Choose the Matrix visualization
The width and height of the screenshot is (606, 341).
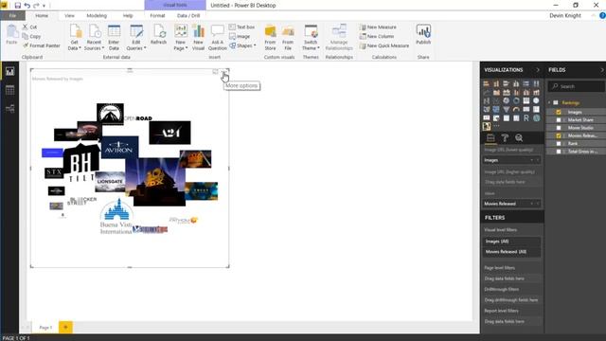pyautogui.click(x=516, y=118)
